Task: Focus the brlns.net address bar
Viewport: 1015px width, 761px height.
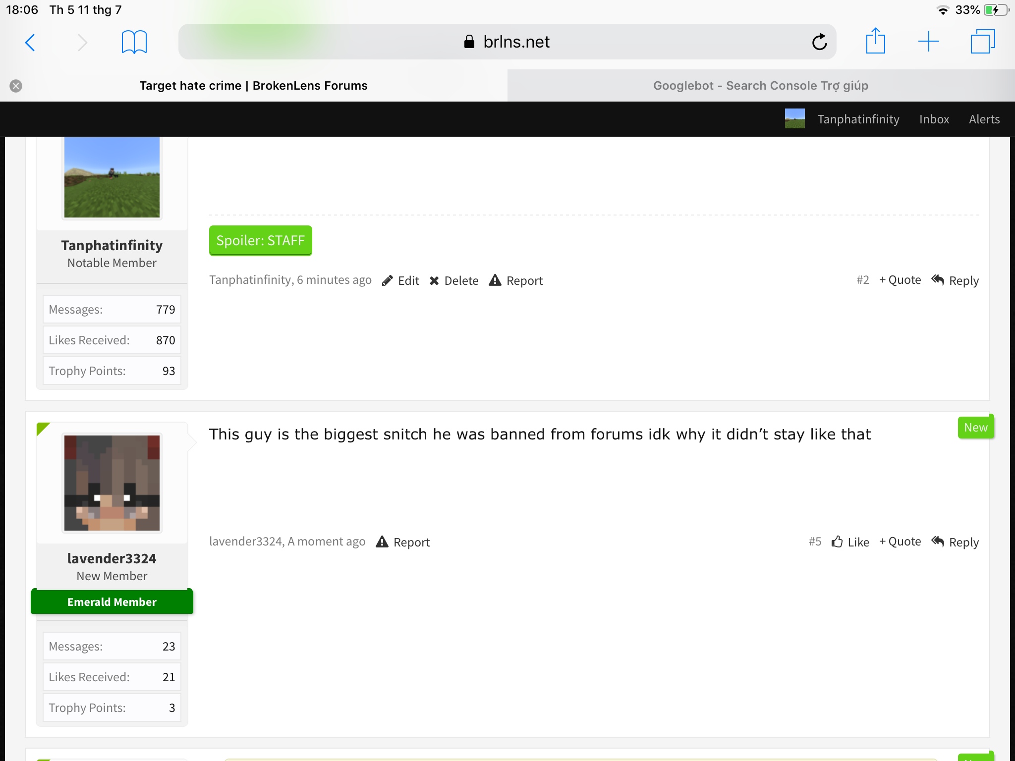Action: coord(507,42)
